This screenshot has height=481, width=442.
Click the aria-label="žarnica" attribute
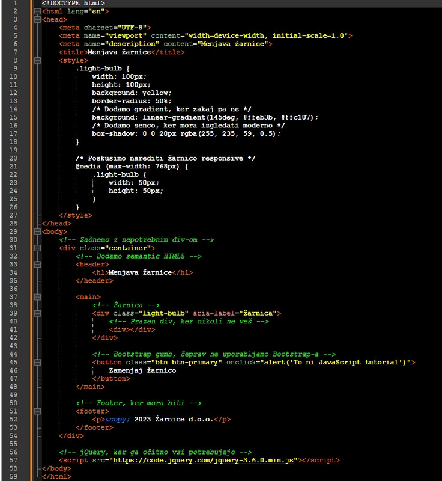[235, 313]
